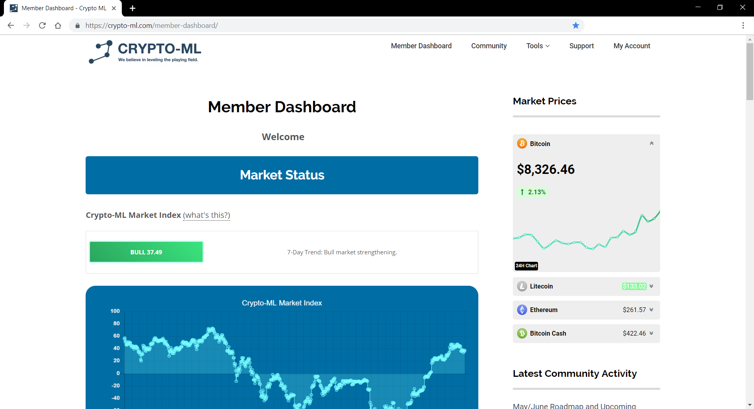
Task: View site security lock info
Action: pyautogui.click(x=77, y=26)
